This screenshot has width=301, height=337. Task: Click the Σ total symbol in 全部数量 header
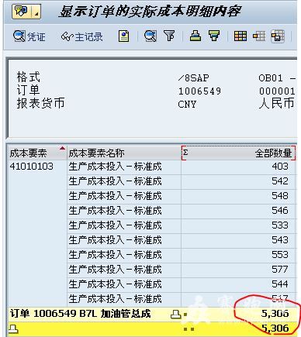pyautogui.click(x=185, y=153)
